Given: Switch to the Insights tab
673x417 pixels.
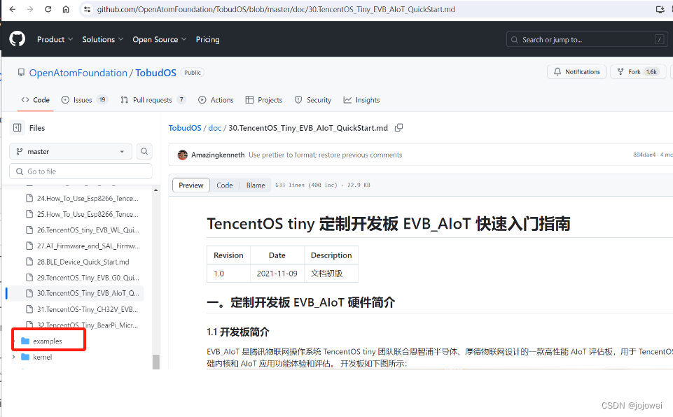Looking at the screenshot, I should (362, 100).
